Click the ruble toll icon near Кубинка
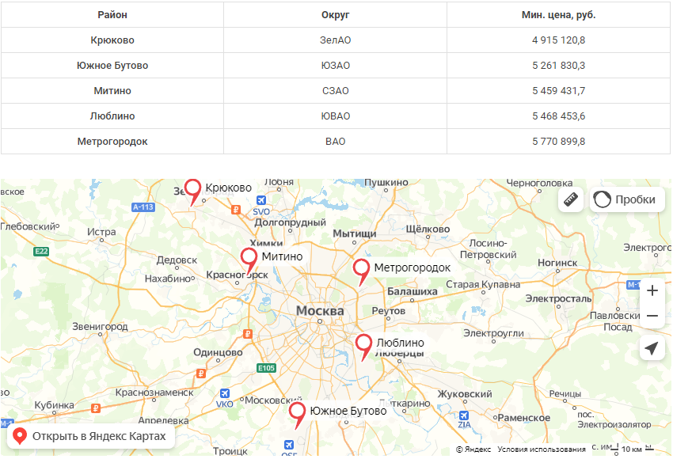Viewport: 673px width, 459px height. point(96,408)
